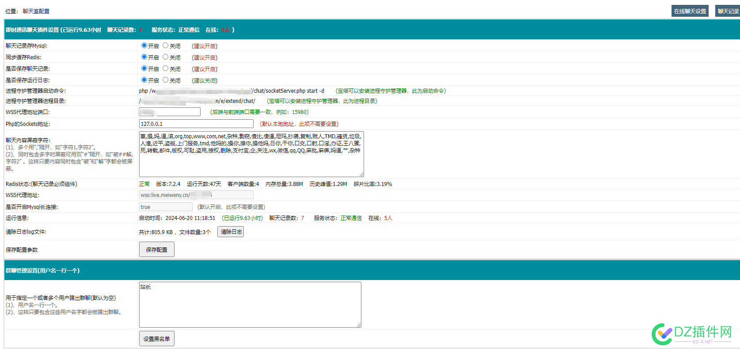The width and height of the screenshot is (740, 352).
Task: Click the (已运行9.63小时) green text in 运行信息 row
Action: coord(243,218)
